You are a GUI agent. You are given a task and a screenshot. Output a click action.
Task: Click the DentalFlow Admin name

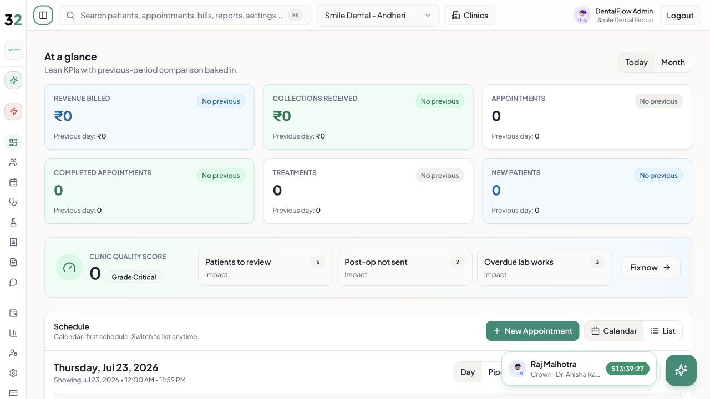tap(624, 11)
